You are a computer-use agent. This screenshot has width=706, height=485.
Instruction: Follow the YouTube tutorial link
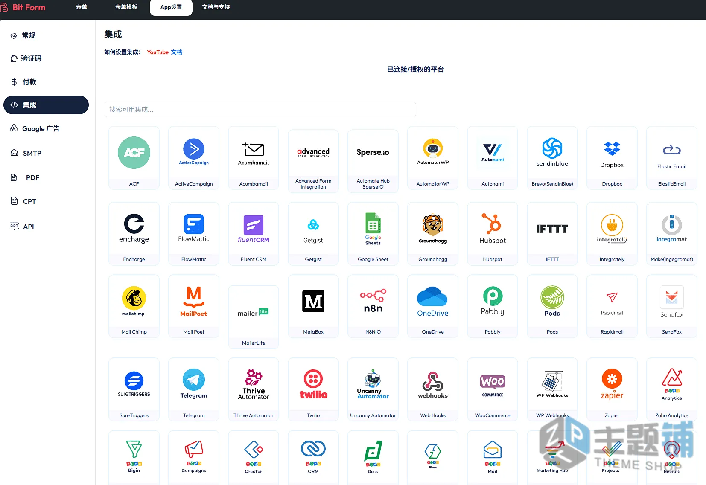coord(158,52)
